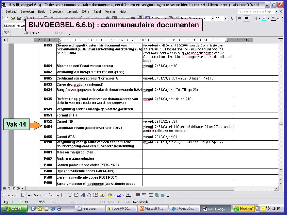This screenshot has width=287, height=215.
Task: Open the Bestand menu
Action: pyautogui.click(x=11, y=11)
